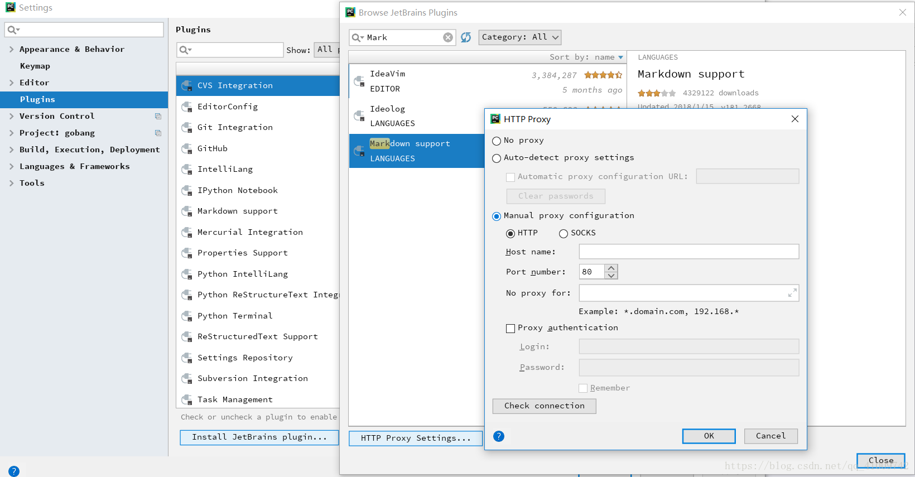Click the EditorConfig plugin icon
Screen dimensions: 915x477
[187, 107]
